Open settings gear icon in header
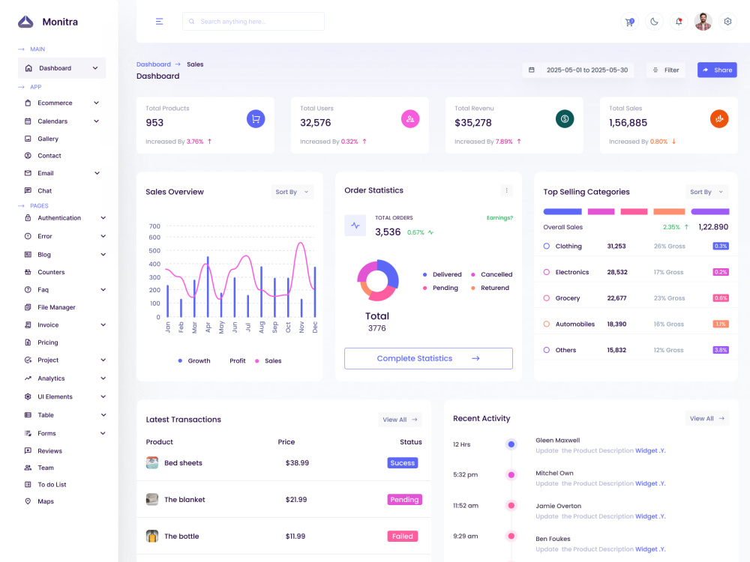Image resolution: width=750 pixels, height=562 pixels. click(727, 22)
